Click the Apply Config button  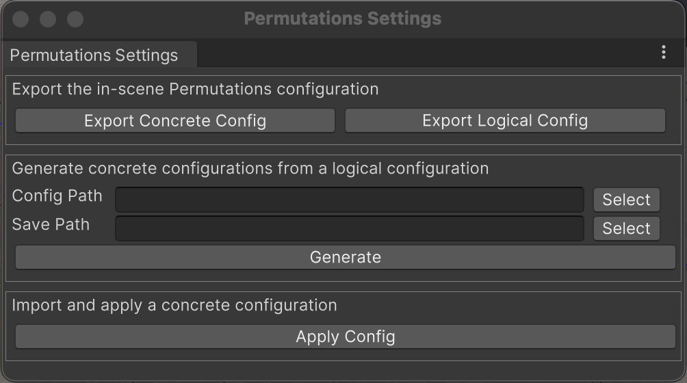click(345, 336)
